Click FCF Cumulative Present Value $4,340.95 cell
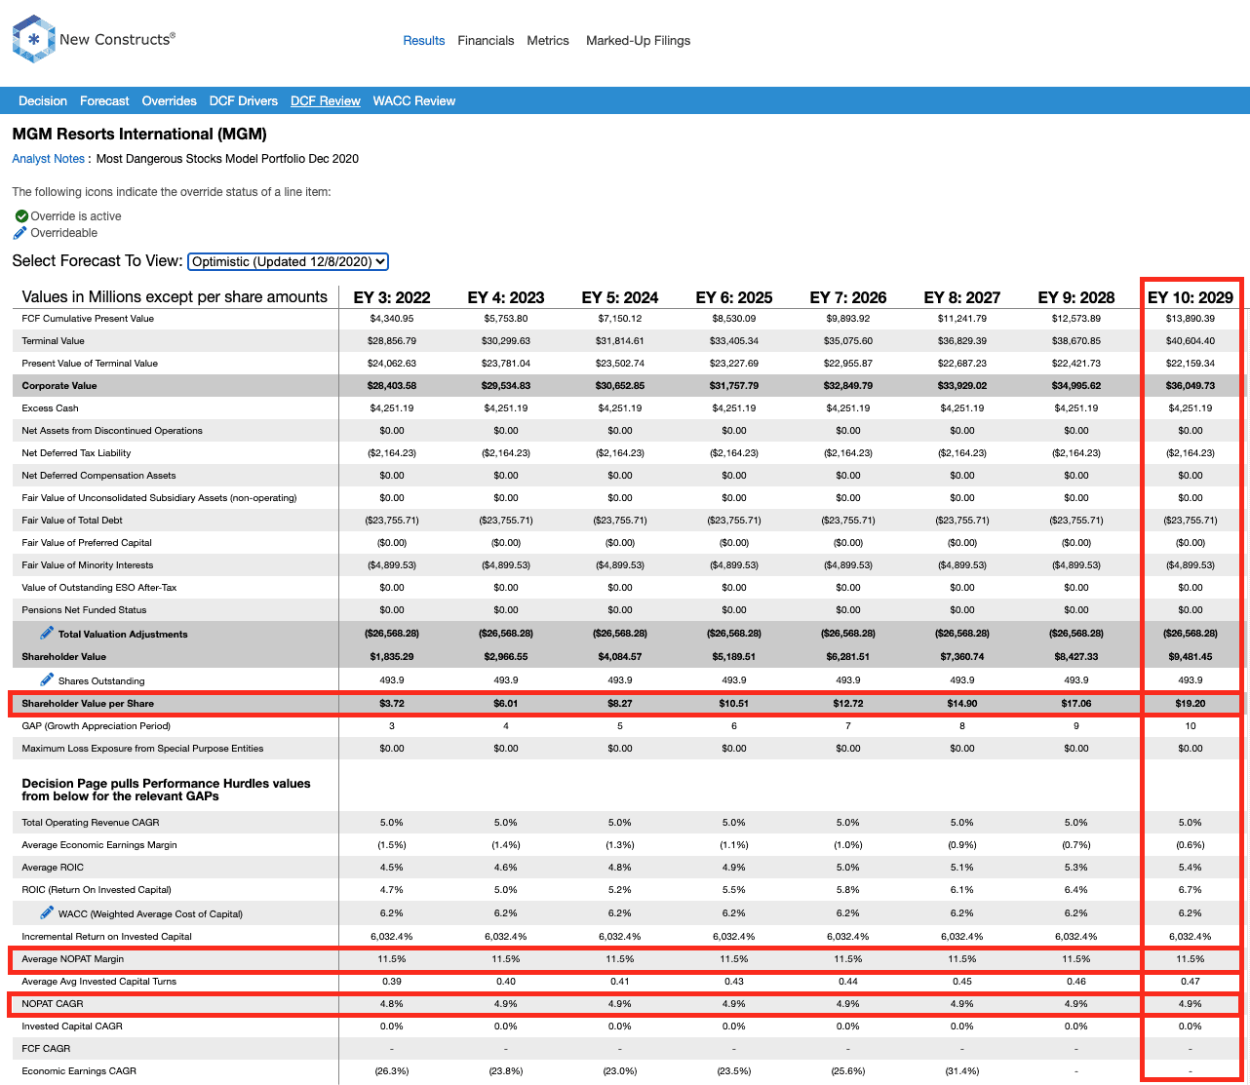The height and width of the screenshot is (1085, 1250). tap(392, 319)
